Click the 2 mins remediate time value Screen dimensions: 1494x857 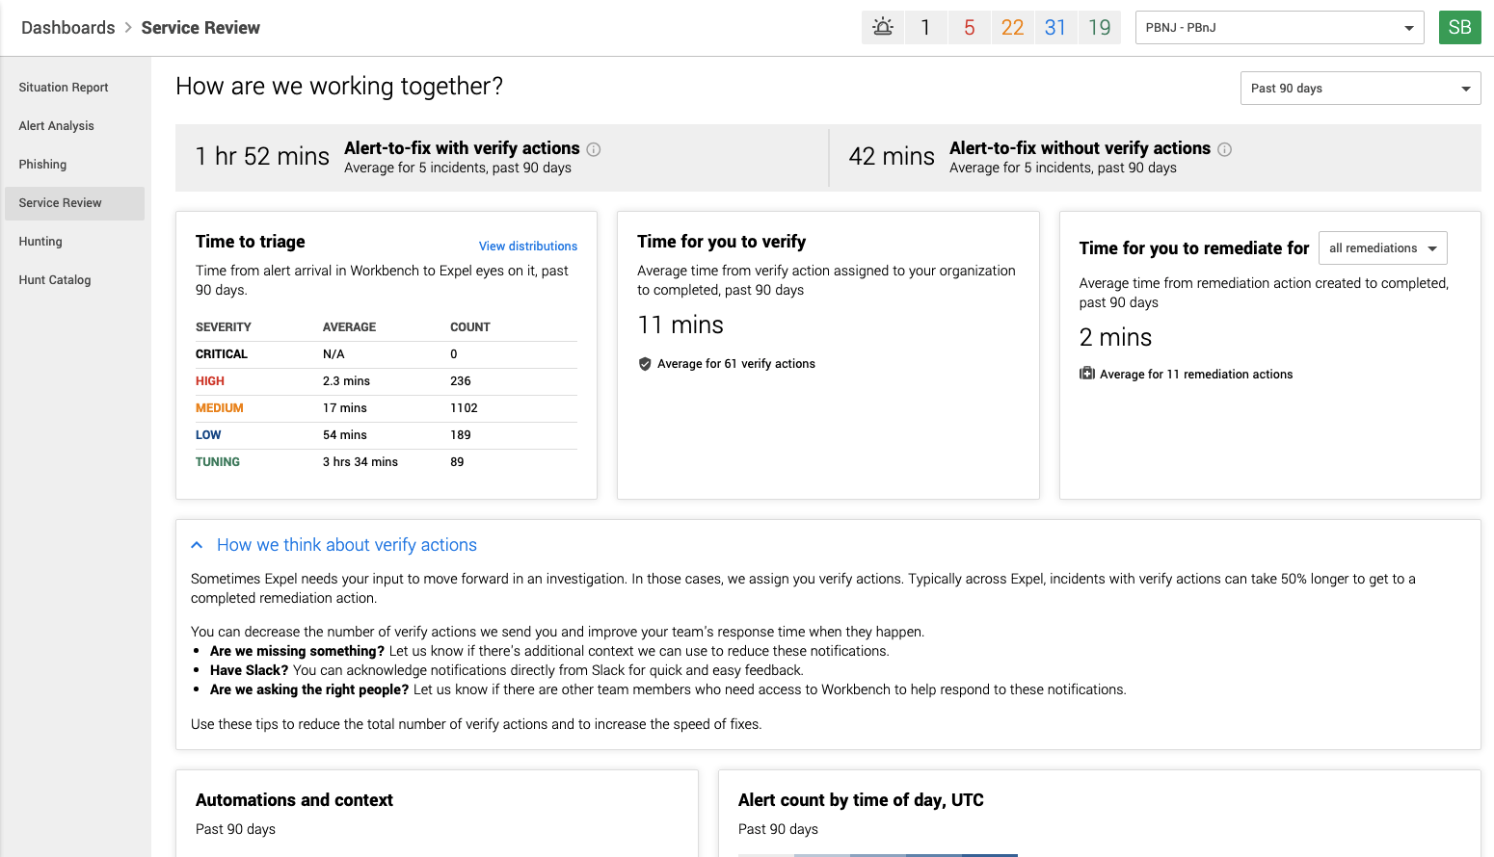[x=1115, y=338]
